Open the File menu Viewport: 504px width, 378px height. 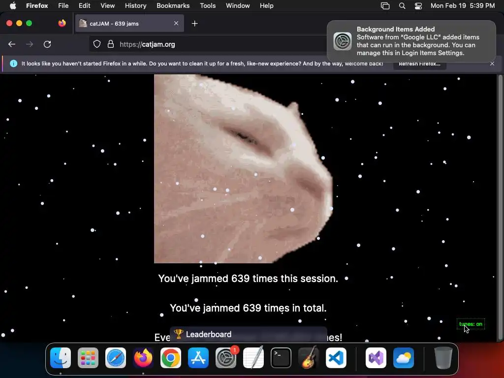[x=63, y=6]
